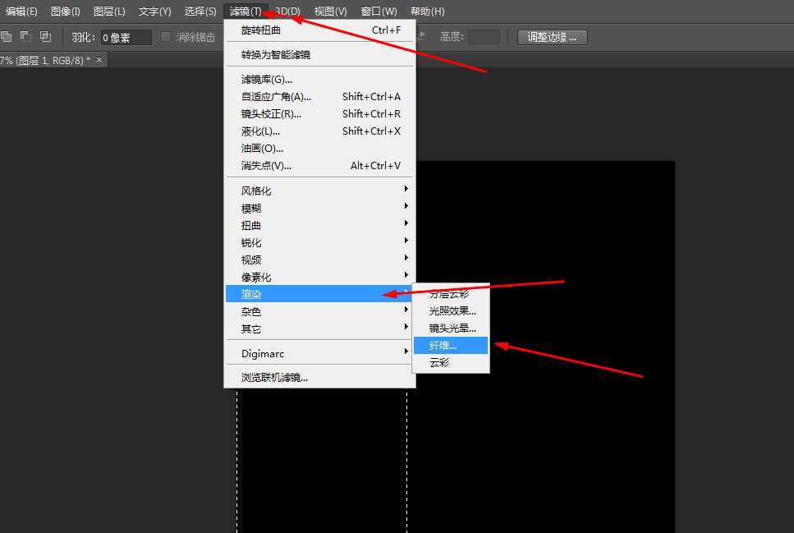Screen dimensions: 794x533
Task: Click the 羽化 feather value field
Action: click(x=127, y=37)
